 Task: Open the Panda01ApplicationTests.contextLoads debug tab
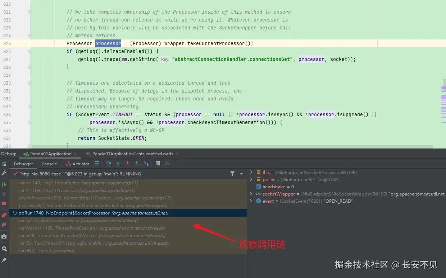(133, 154)
